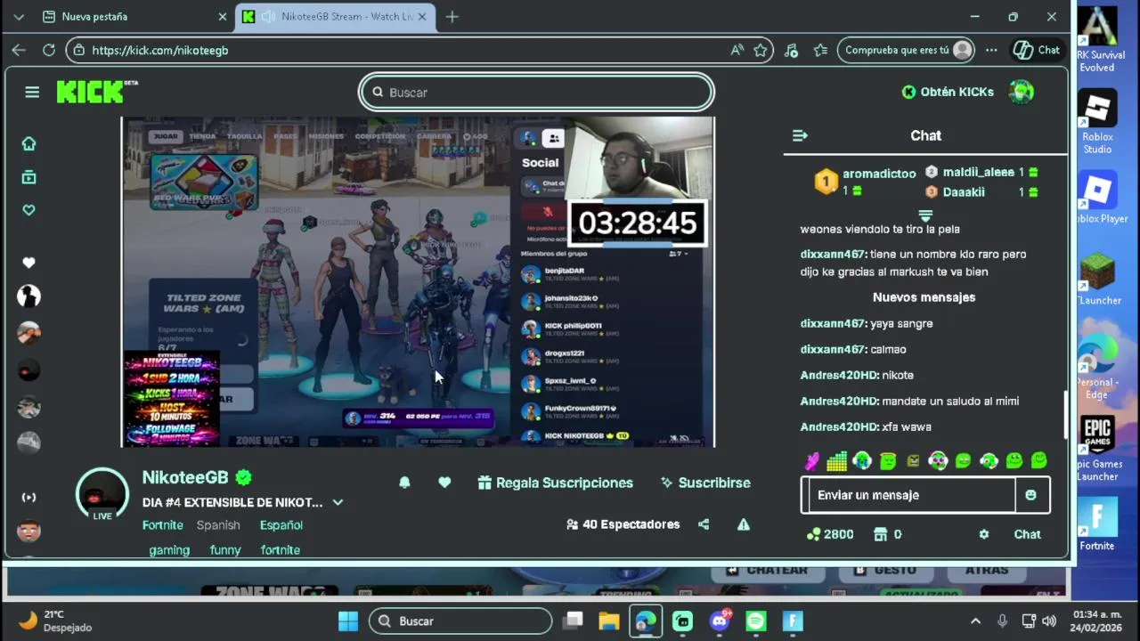Open Copilot Chat in Edge toolbar
The image size is (1140, 641).
pyautogui.click(x=1038, y=50)
